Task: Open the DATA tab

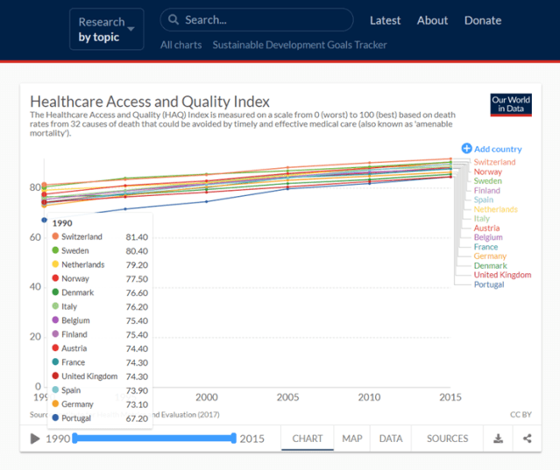Action: (x=390, y=438)
